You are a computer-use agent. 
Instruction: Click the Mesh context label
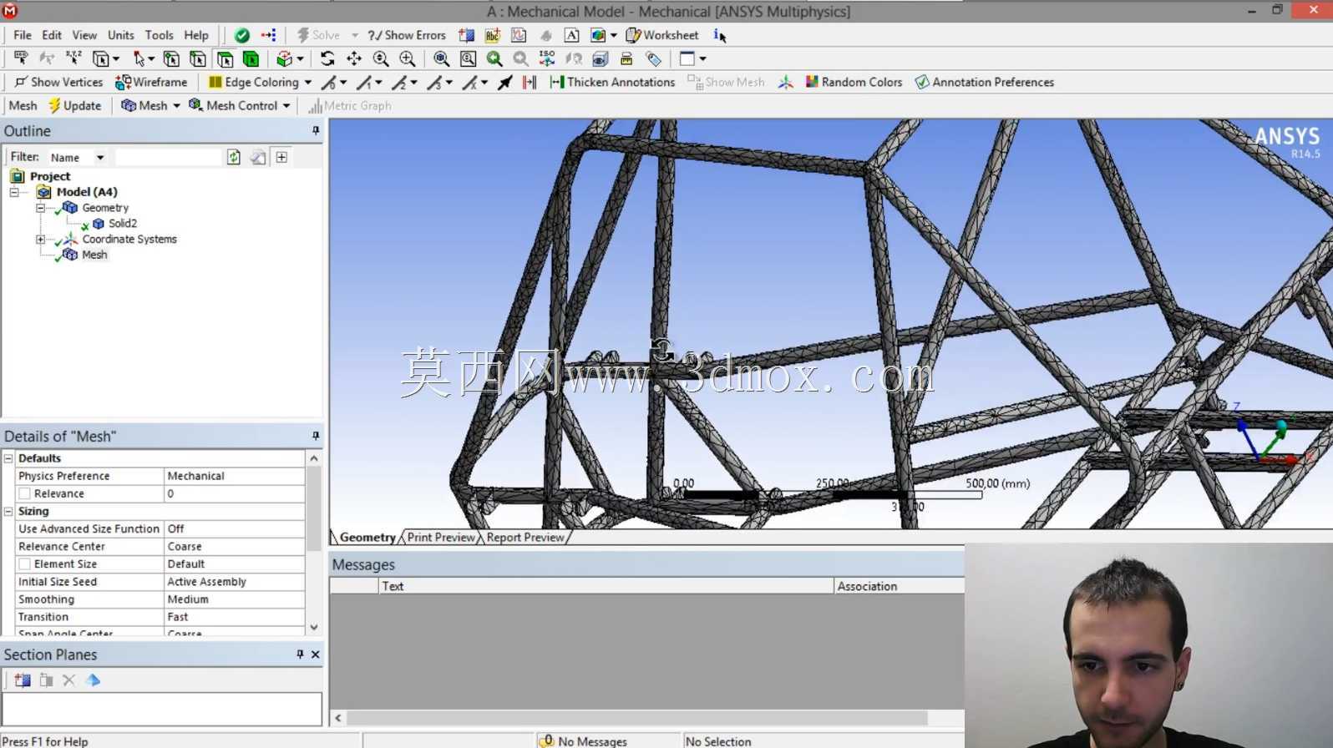23,105
